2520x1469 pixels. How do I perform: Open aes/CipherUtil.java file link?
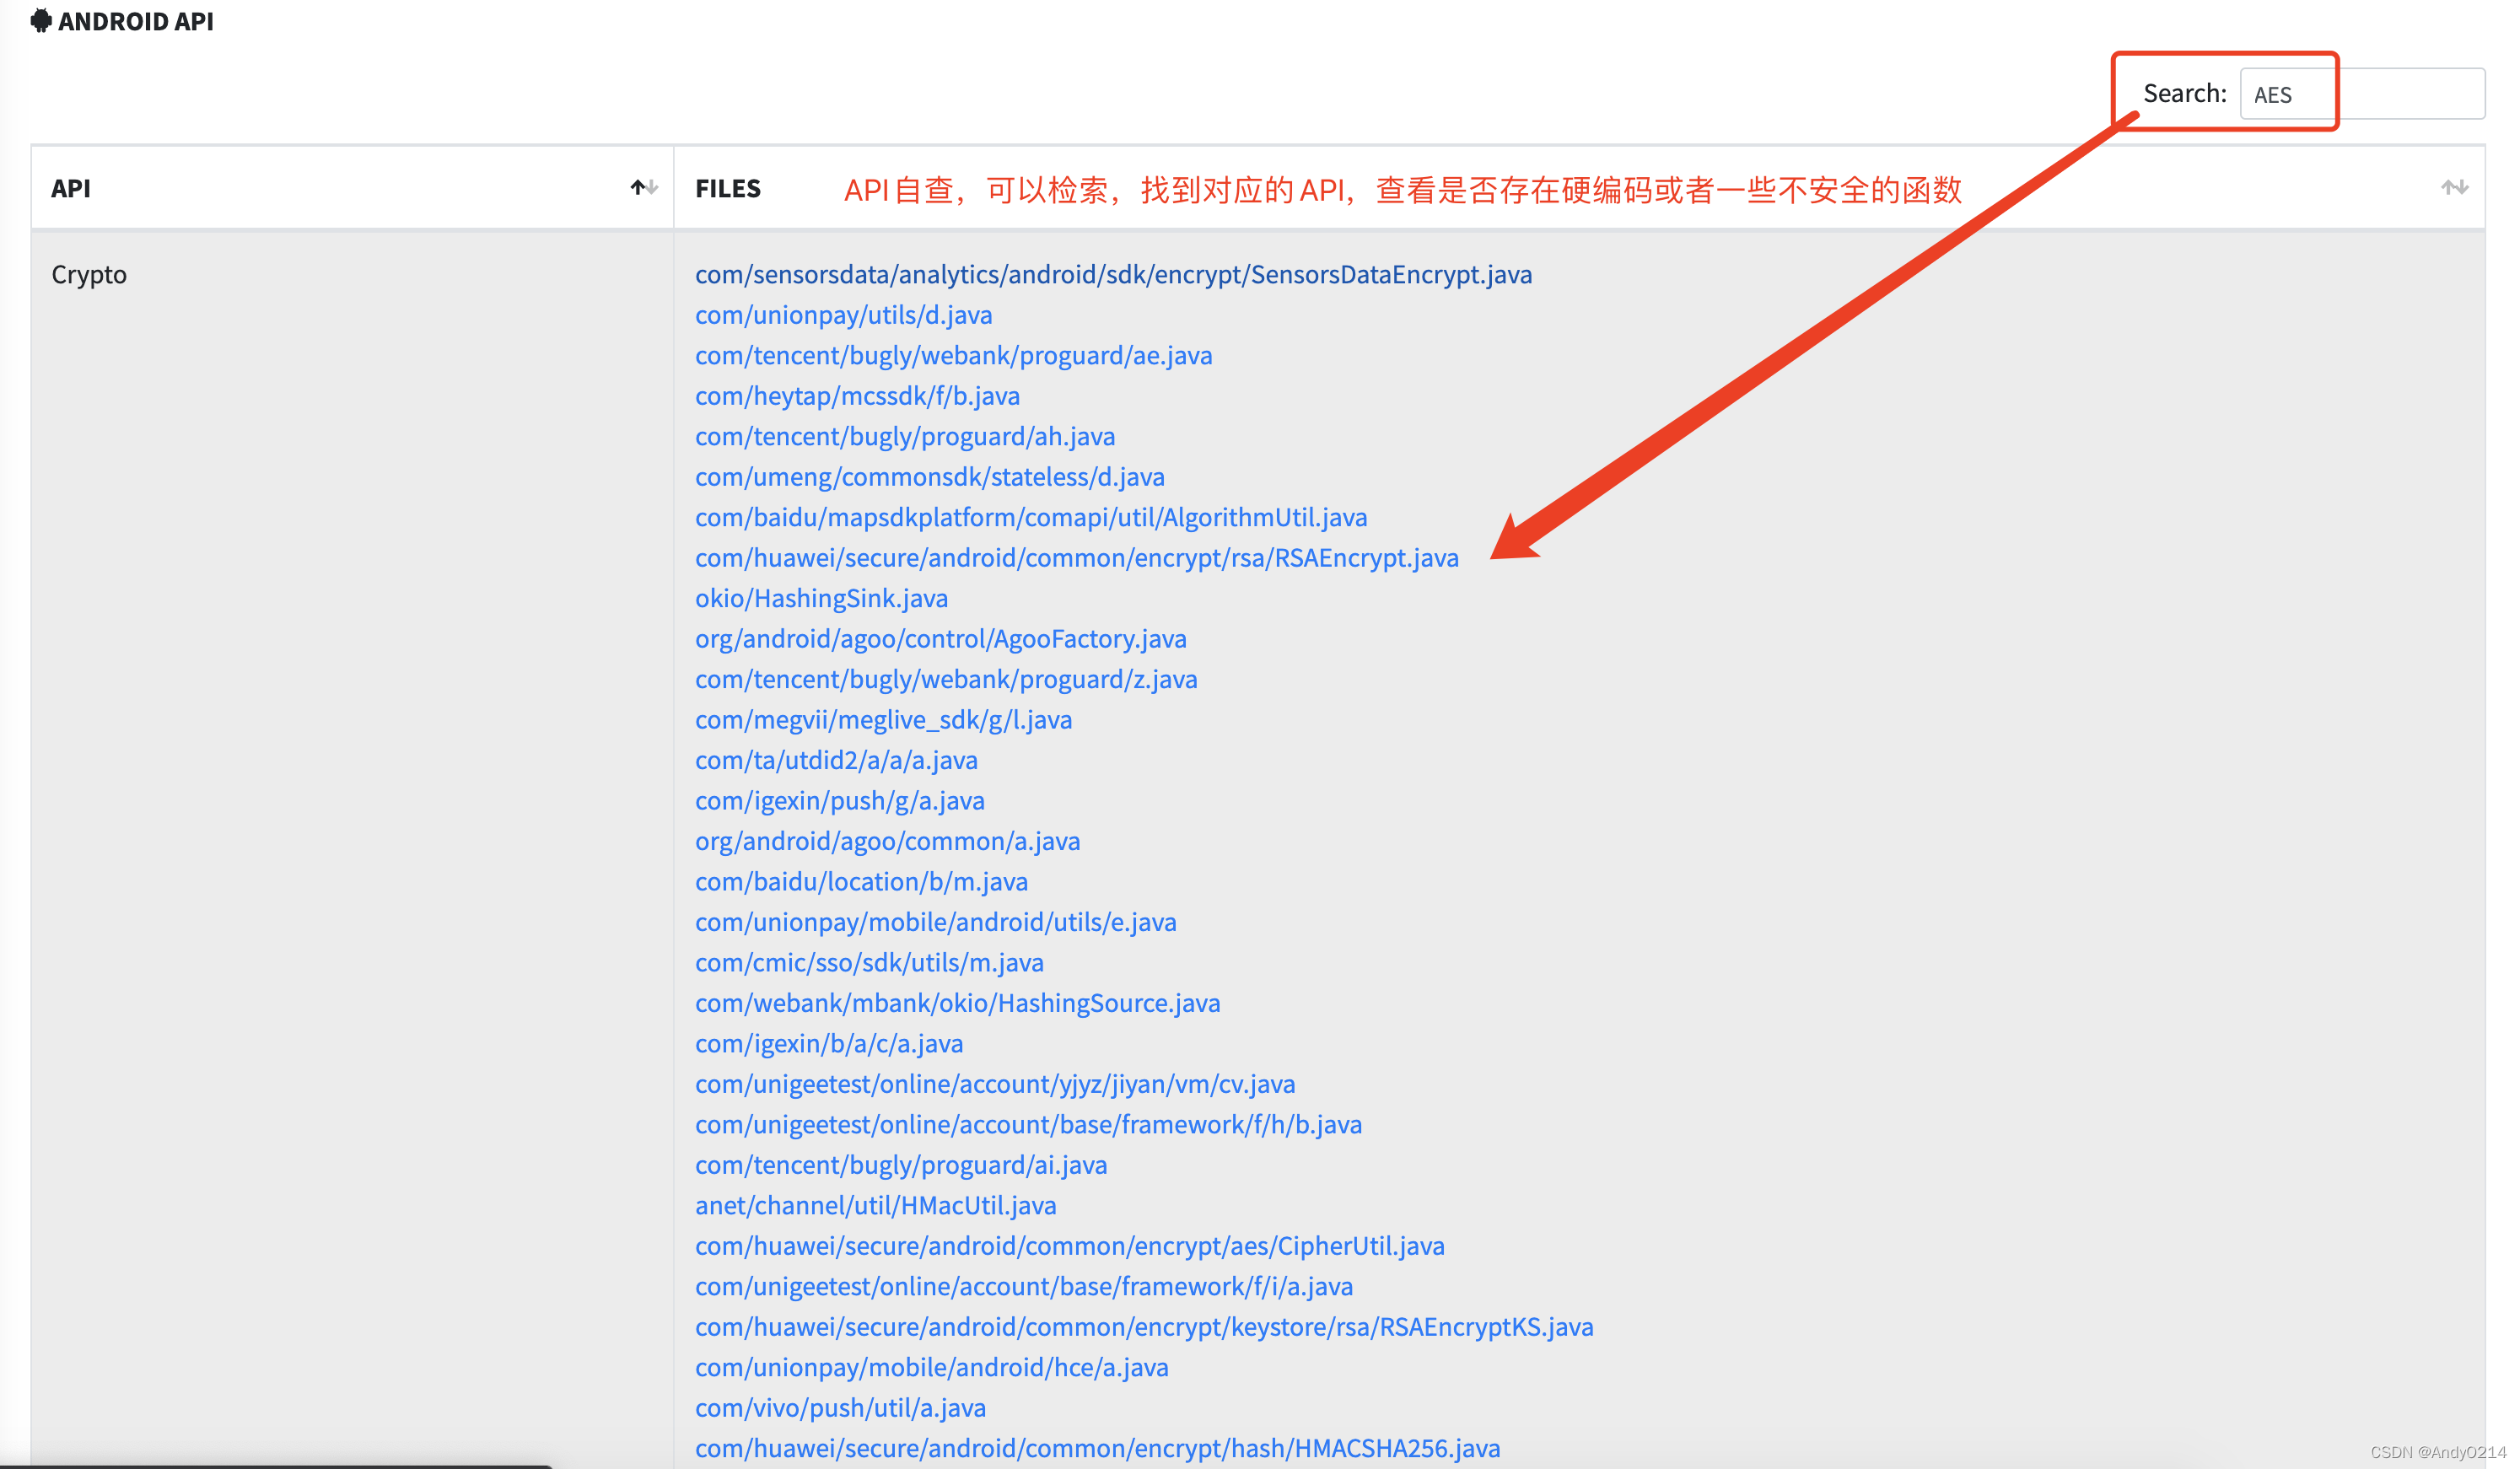(1069, 1246)
